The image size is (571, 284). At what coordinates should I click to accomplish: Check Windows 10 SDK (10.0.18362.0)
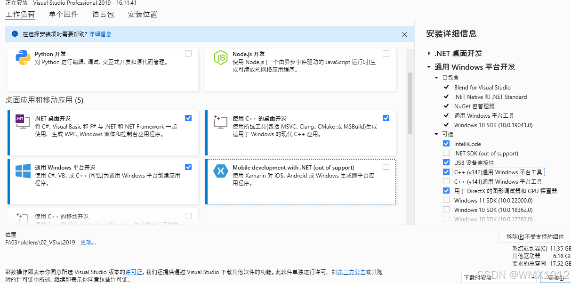pyautogui.click(x=446, y=210)
